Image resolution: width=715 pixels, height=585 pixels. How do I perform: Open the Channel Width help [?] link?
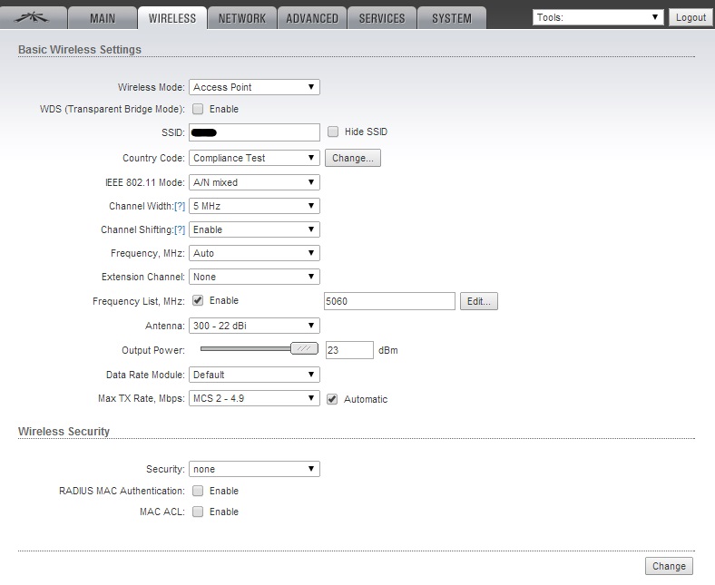[x=180, y=206]
